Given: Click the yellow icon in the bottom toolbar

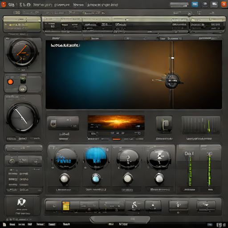Looking at the screenshot, I should point(66,206).
